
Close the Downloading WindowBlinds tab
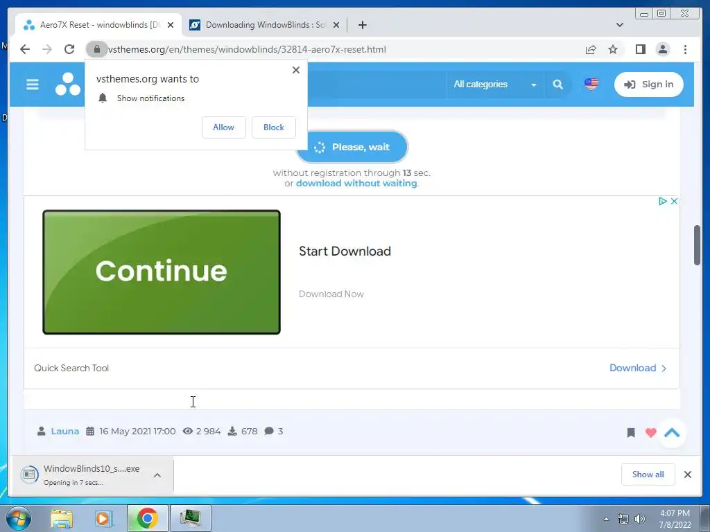tap(336, 25)
